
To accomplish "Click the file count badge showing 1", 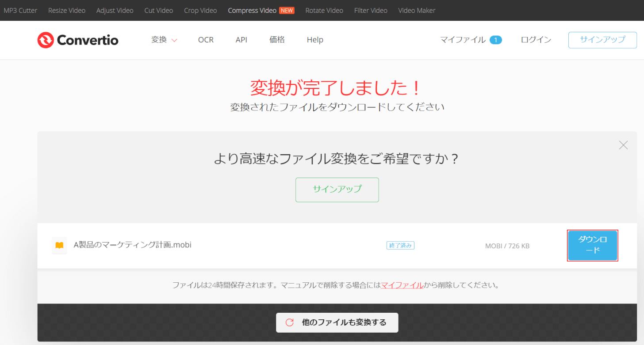I will coord(496,40).
